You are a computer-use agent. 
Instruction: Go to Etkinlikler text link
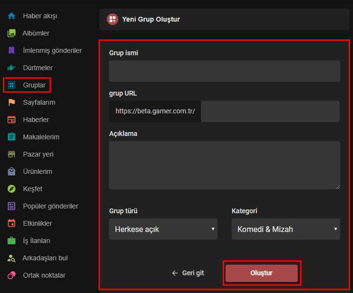[x=38, y=223]
